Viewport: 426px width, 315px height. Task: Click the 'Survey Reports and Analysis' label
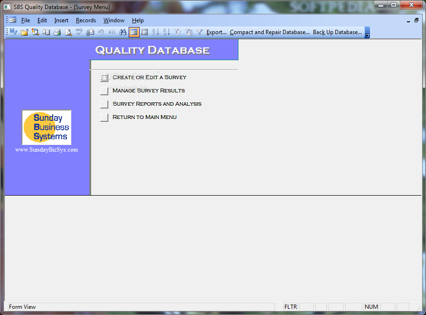tap(157, 104)
